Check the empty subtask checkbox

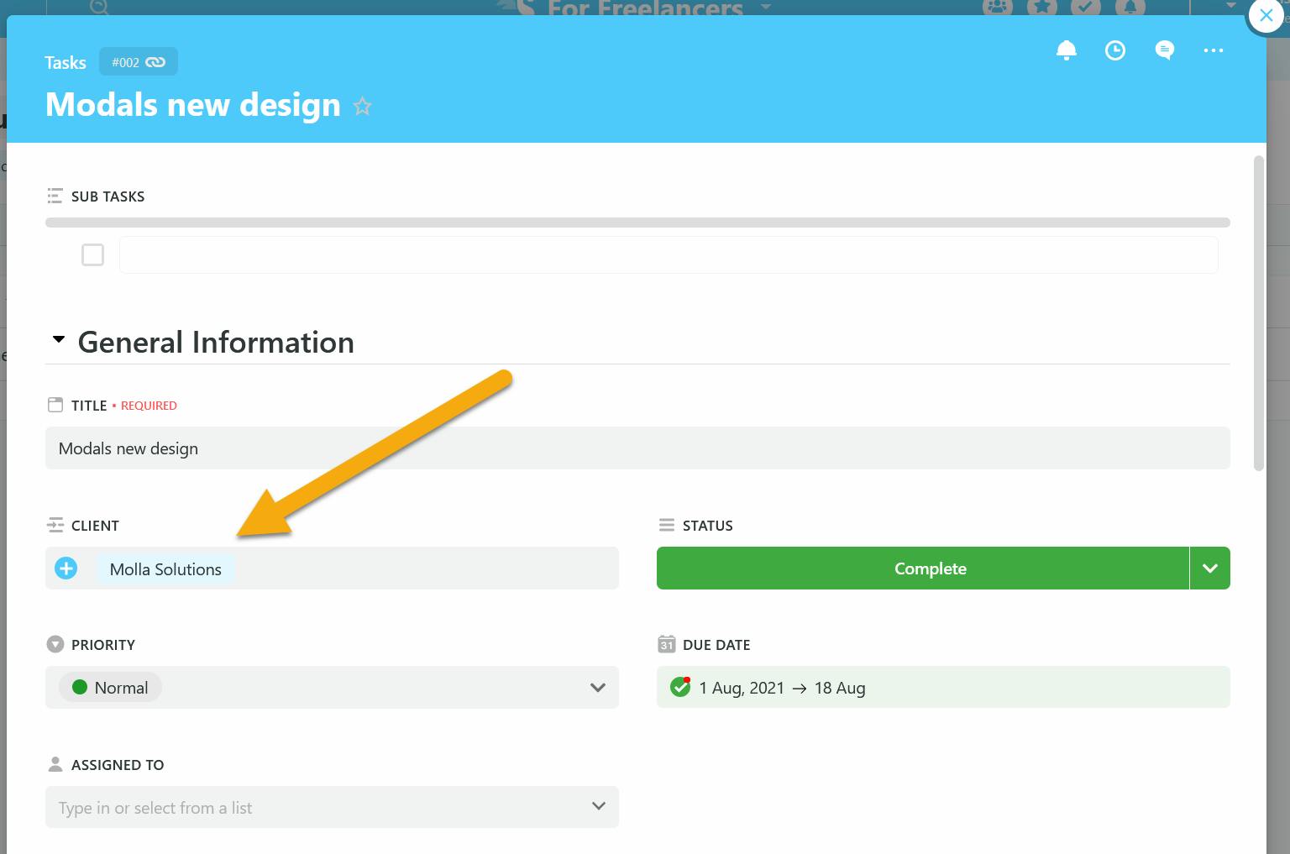(x=92, y=254)
